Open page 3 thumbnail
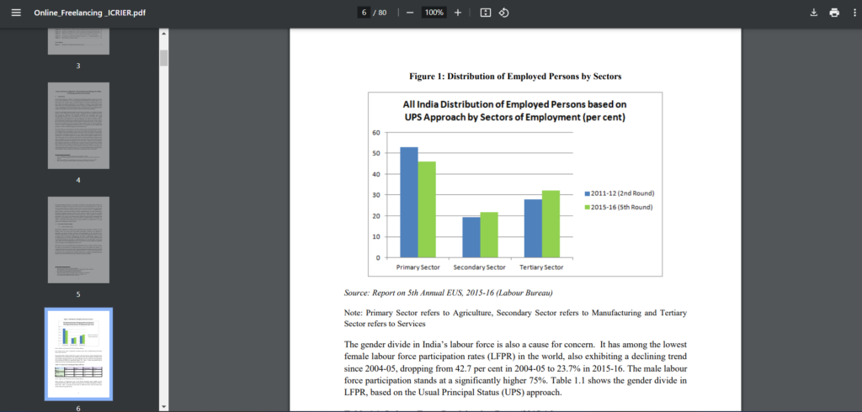 (78, 41)
